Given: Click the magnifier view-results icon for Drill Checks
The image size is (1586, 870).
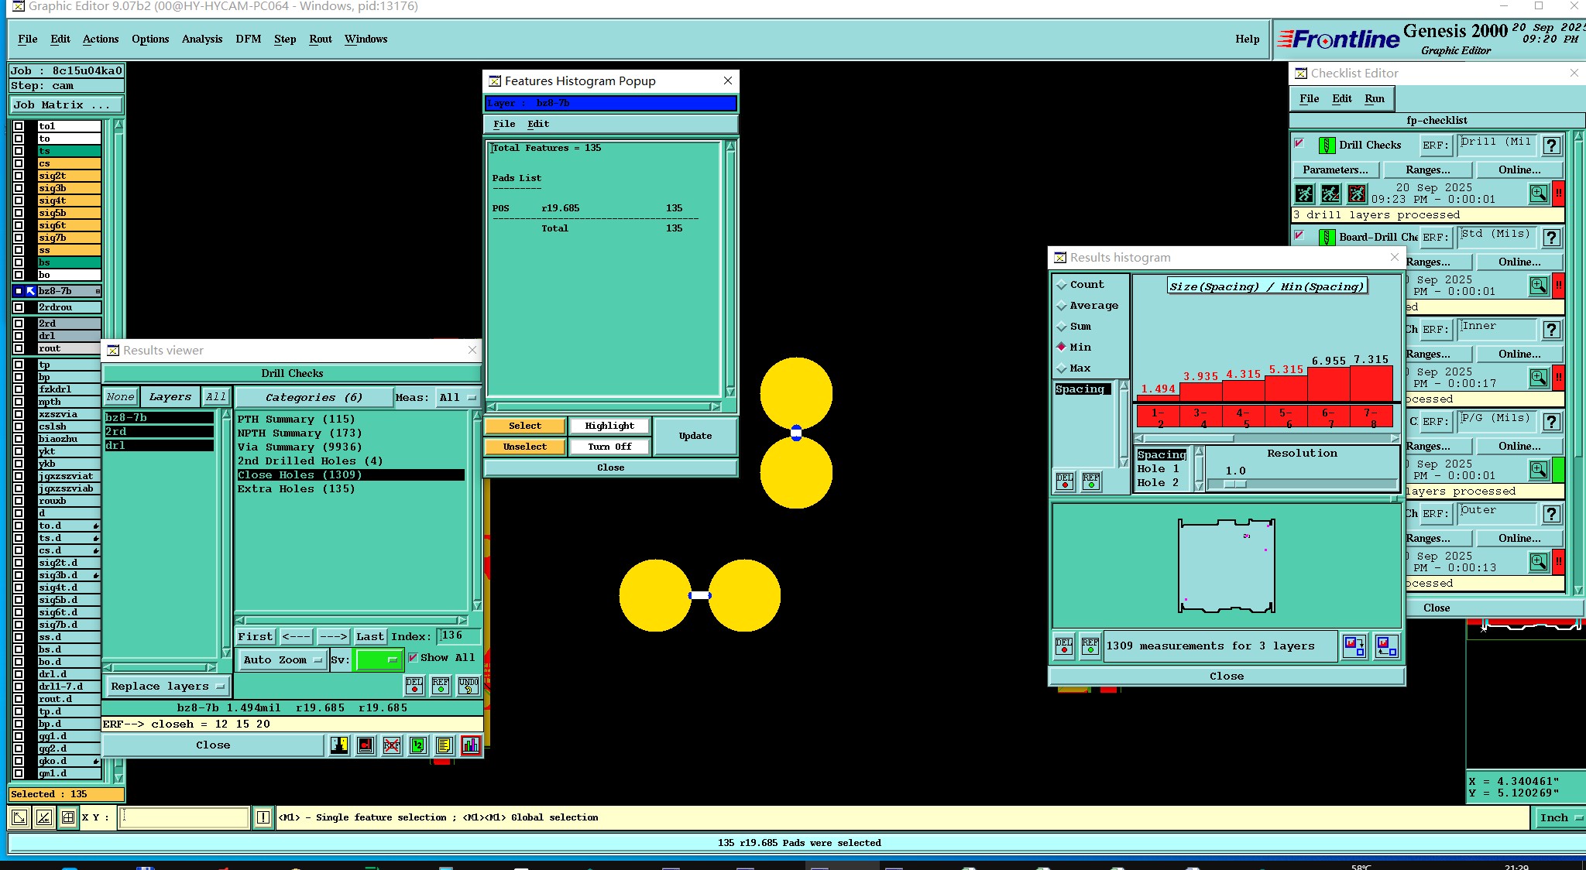Looking at the screenshot, I should pos(1538,194).
